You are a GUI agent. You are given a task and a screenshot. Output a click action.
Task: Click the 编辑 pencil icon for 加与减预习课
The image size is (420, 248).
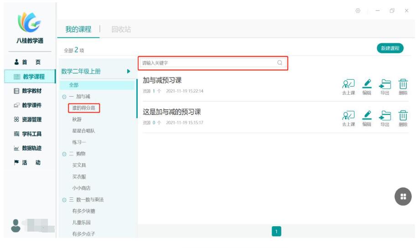point(367,84)
